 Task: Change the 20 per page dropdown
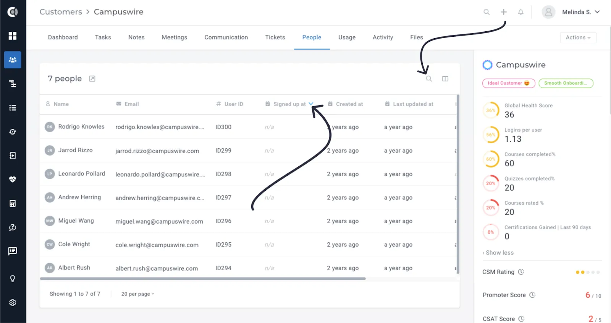[137, 294]
